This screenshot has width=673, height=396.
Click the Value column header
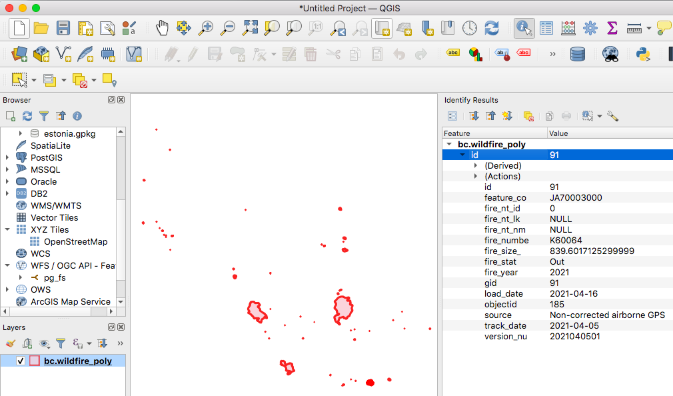tap(610, 133)
